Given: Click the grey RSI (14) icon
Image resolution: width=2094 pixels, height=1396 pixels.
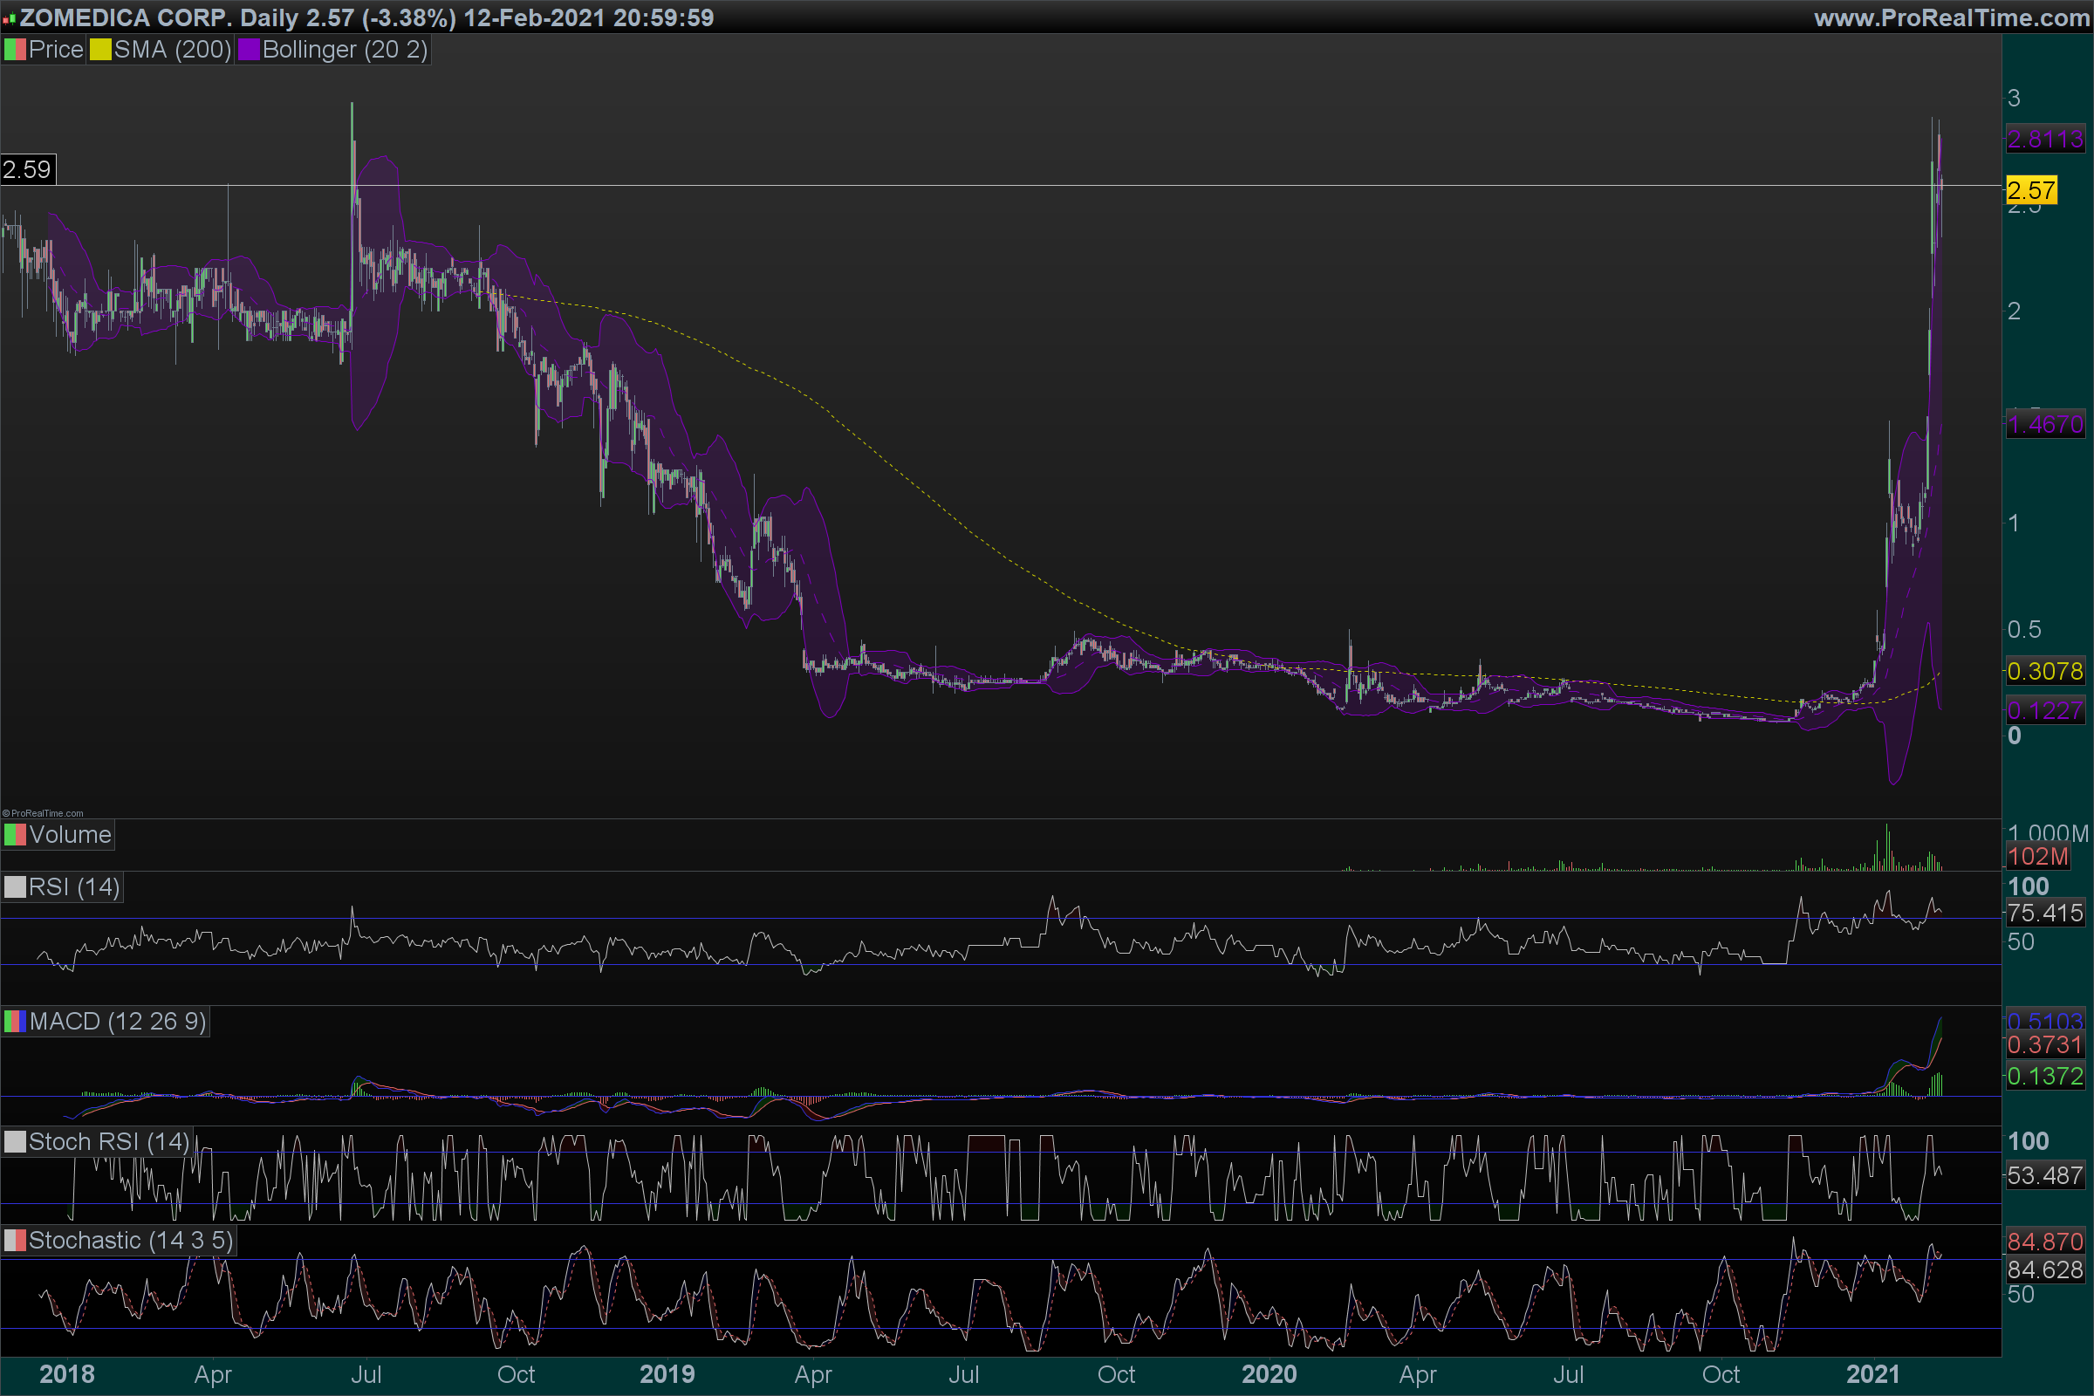Looking at the screenshot, I should 15,887.
